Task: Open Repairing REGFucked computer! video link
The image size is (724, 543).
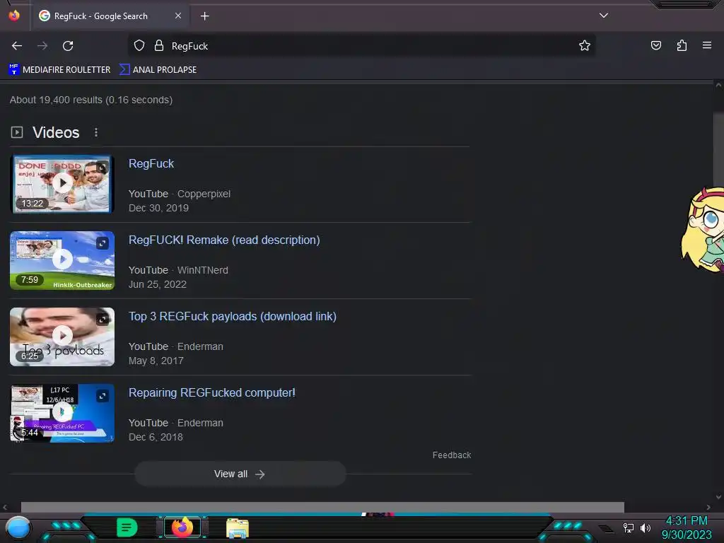Action: [x=212, y=392]
